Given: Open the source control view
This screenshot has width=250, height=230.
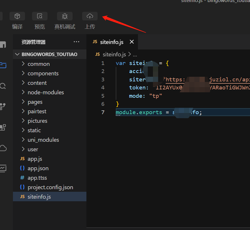Looking at the screenshot, I should [3, 107].
